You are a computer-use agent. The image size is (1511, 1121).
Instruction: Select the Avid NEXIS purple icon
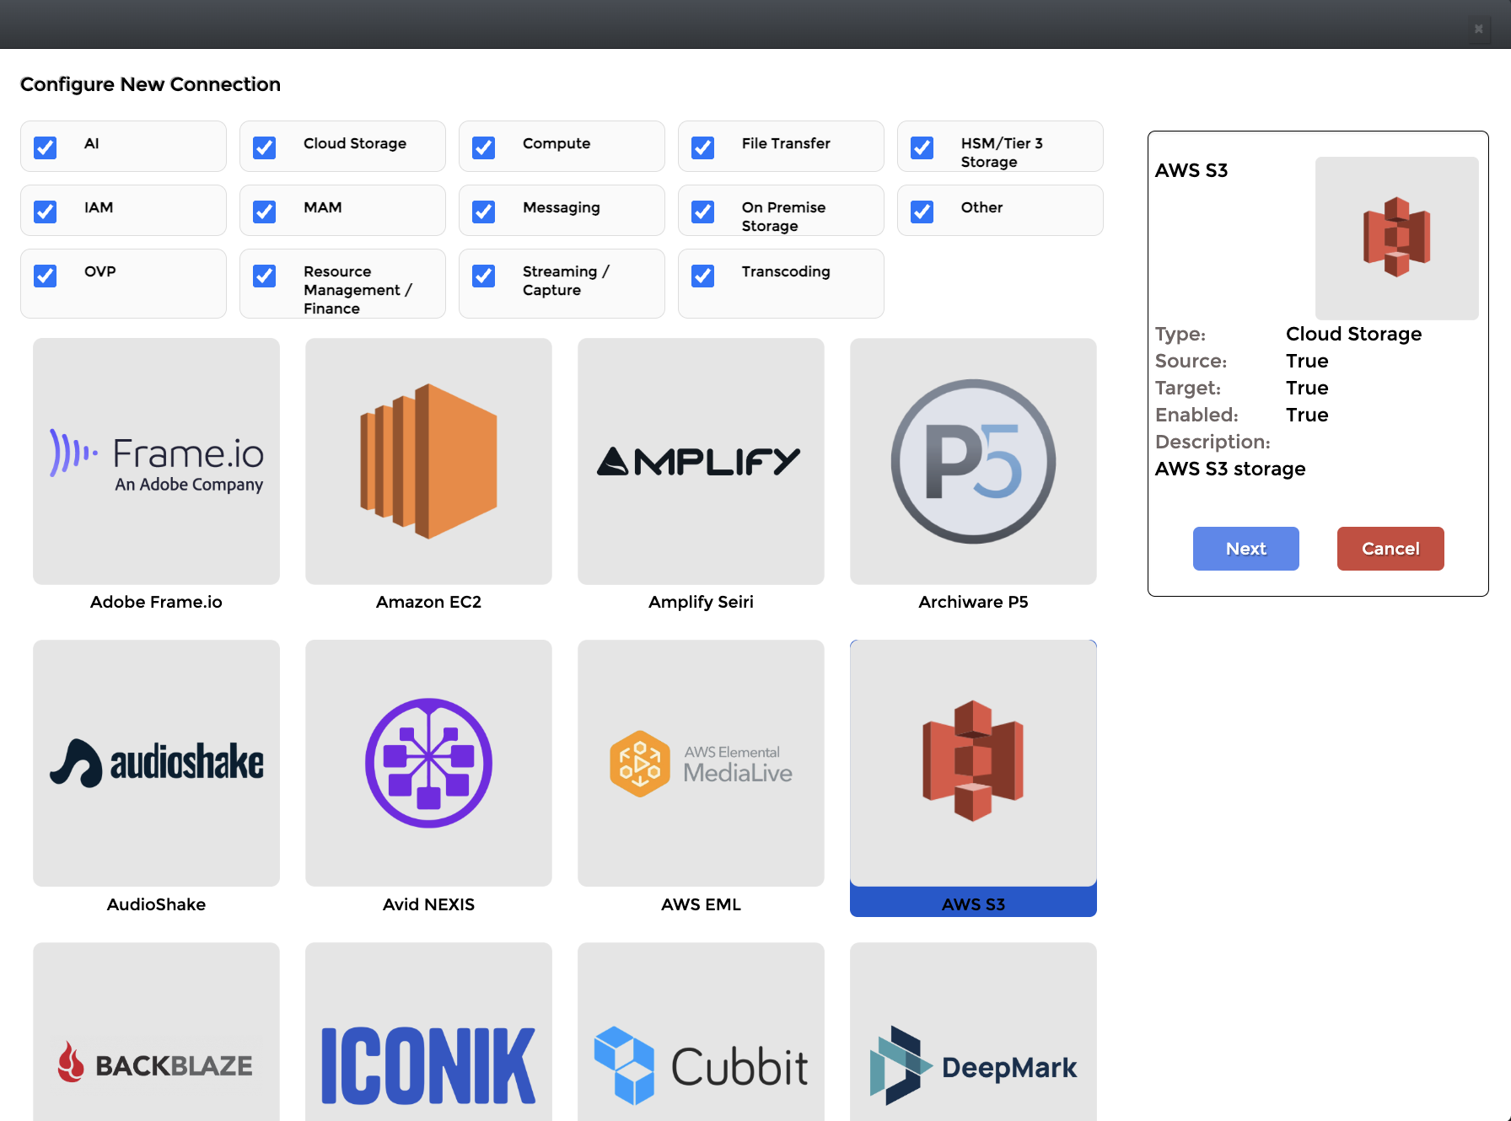pos(428,763)
